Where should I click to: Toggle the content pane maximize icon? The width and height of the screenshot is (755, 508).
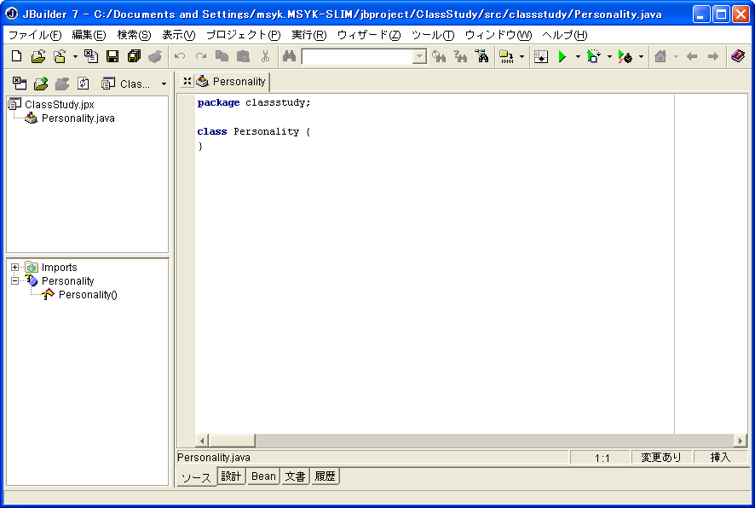[187, 82]
